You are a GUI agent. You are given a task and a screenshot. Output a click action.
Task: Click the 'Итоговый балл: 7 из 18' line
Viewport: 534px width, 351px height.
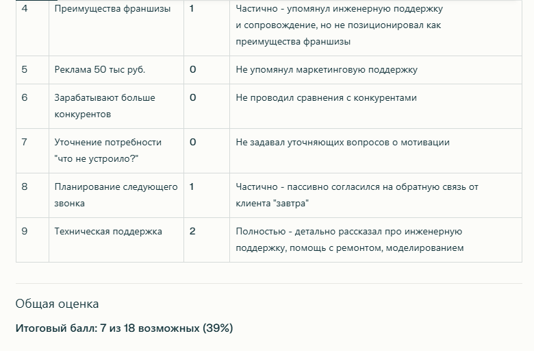[124, 328]
